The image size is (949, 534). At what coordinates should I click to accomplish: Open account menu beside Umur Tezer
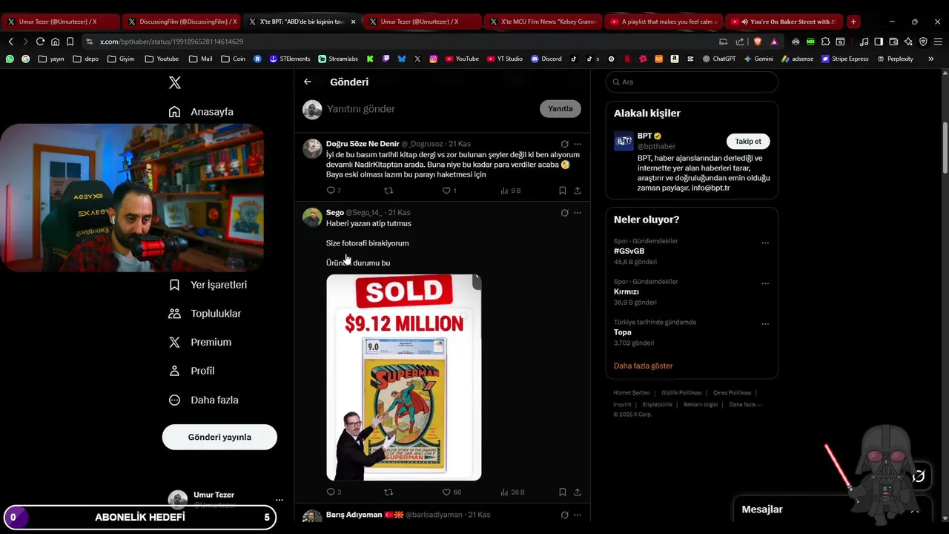click(x=279, y=500)
